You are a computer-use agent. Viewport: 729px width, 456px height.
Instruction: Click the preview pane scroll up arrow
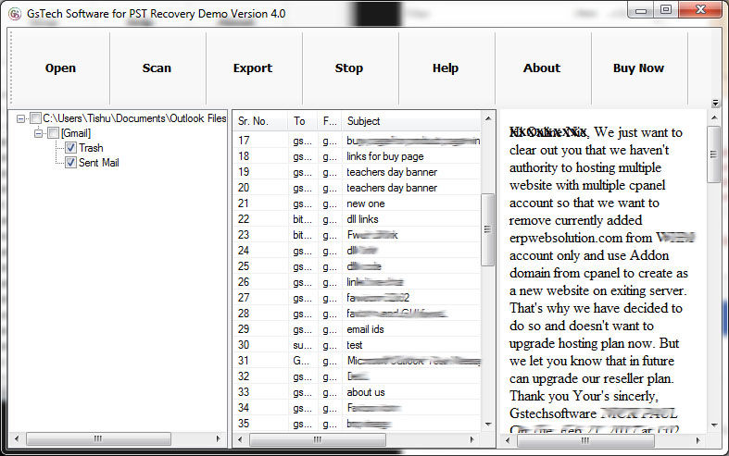click(714, 118)
